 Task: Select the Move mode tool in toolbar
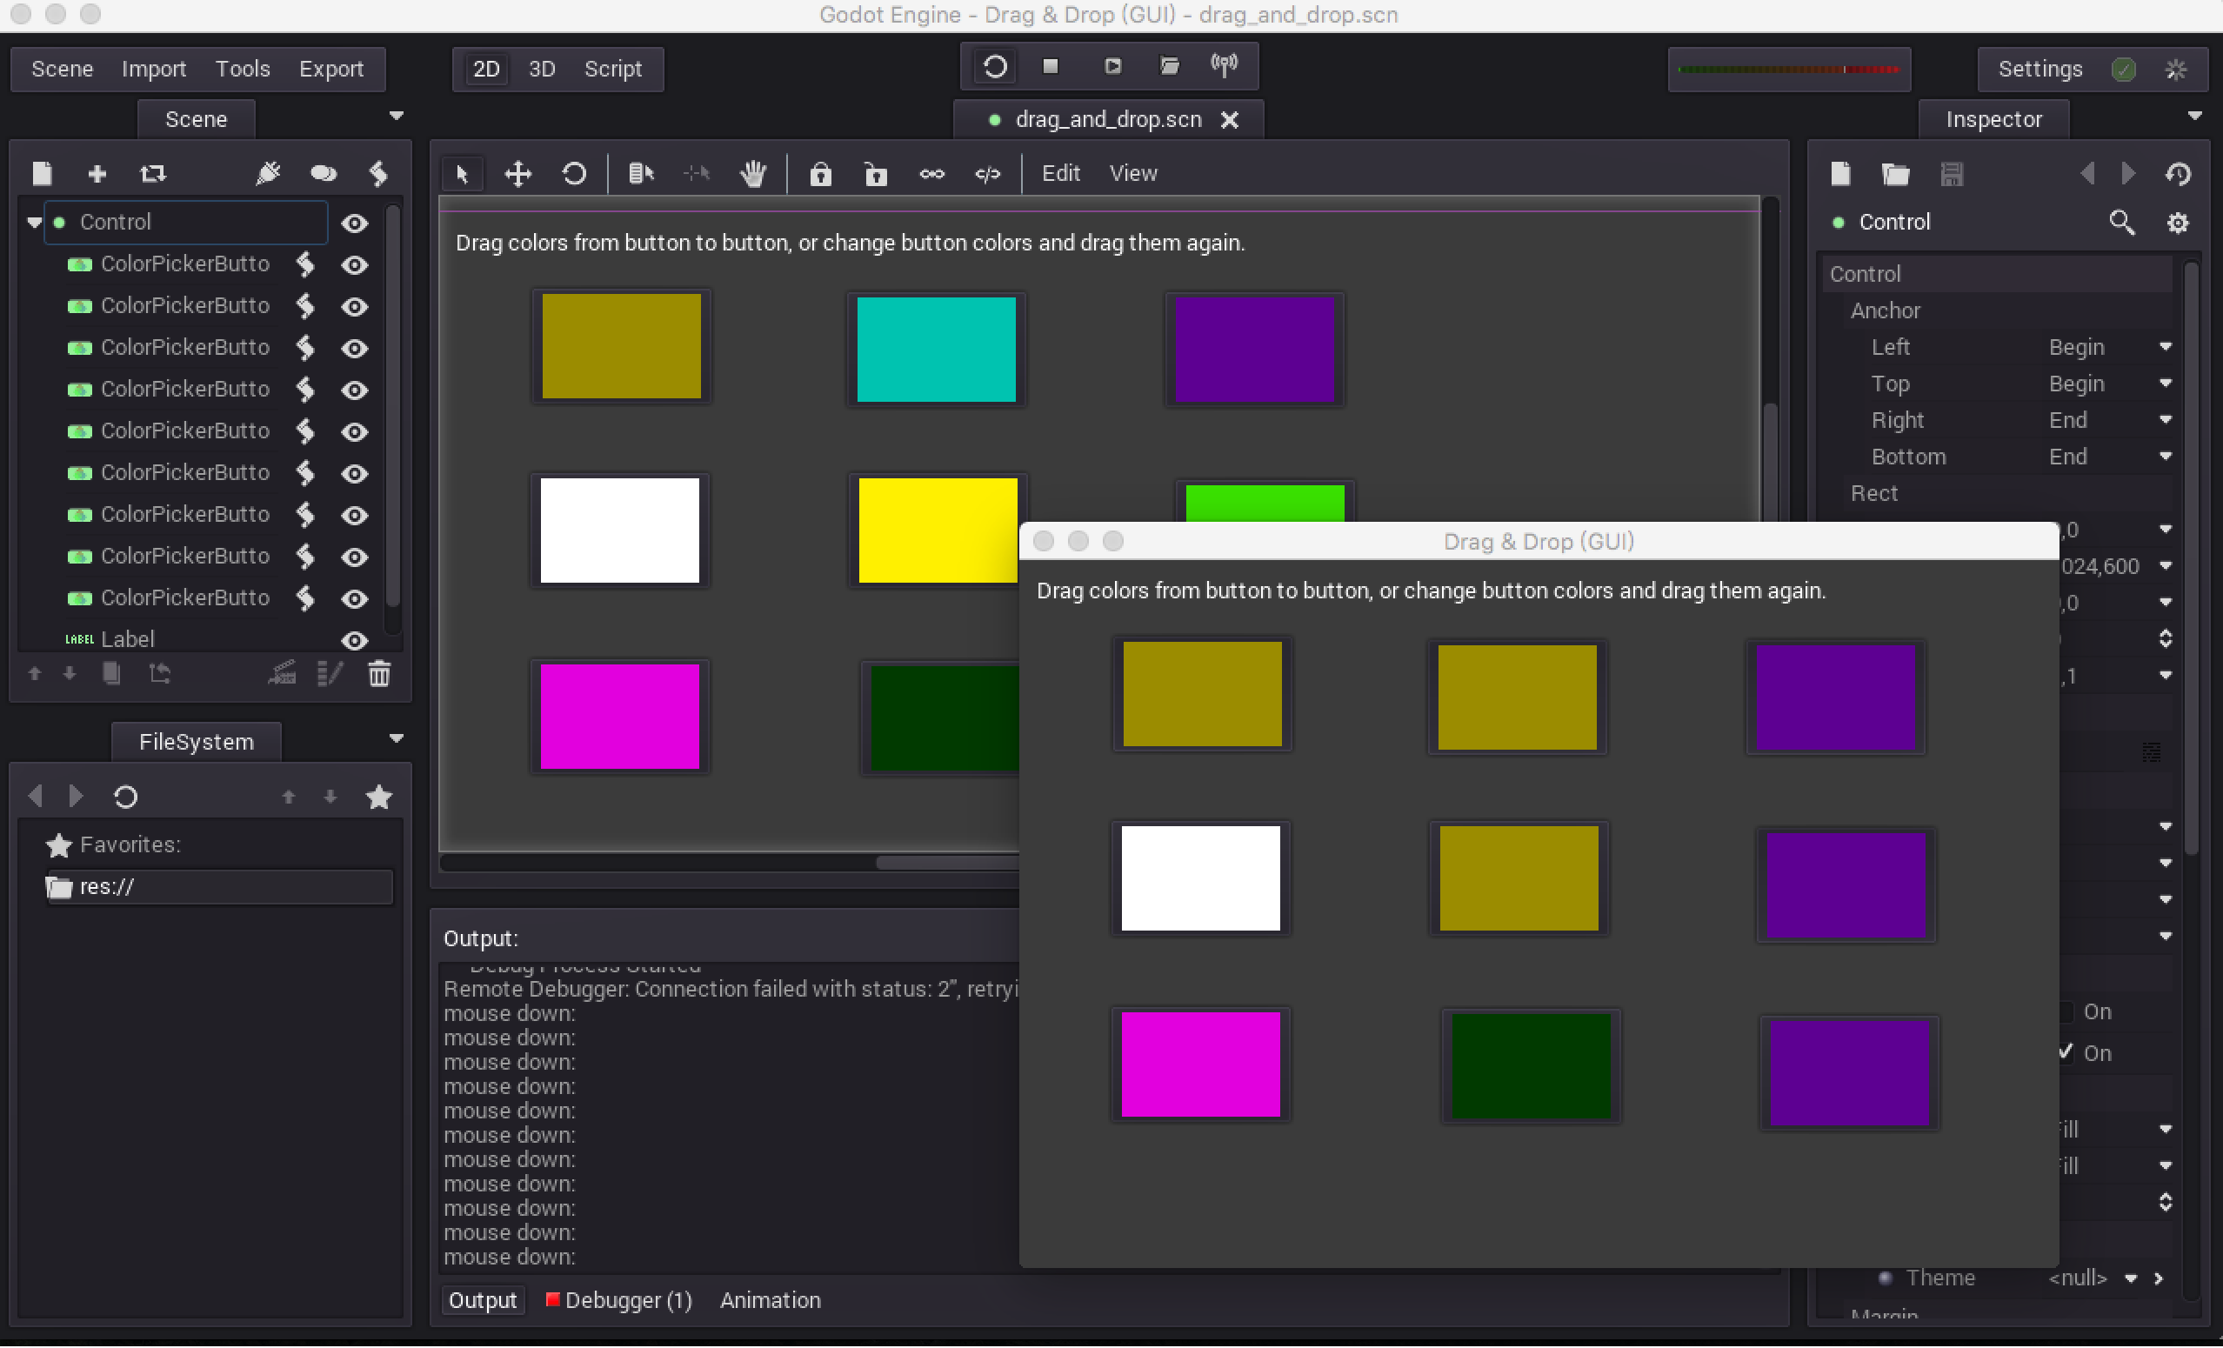pyautogui.click(x=517, y=173)
